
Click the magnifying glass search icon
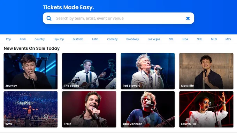pos(49,18)
